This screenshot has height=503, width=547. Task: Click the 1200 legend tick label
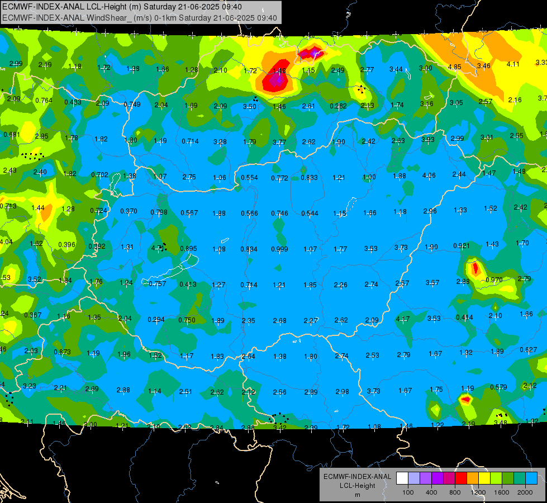[x=478, y=492]
